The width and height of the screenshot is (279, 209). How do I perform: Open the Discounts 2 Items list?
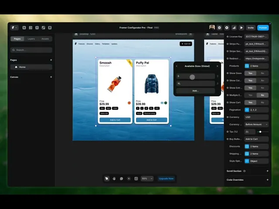coord(256,146)
